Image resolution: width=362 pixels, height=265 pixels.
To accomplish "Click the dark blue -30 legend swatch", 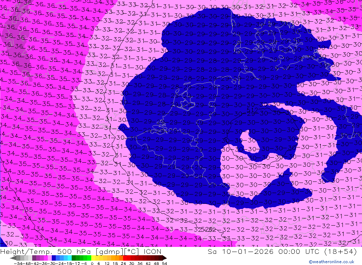I will pos(54,258).
